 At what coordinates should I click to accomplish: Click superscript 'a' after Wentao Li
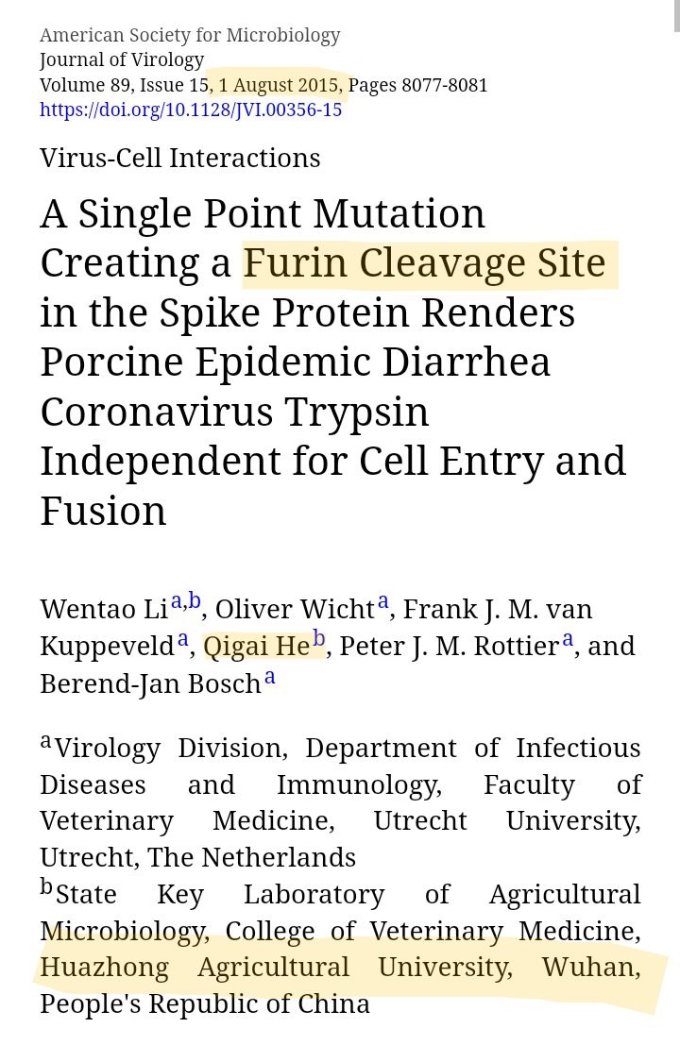[177, 602]
